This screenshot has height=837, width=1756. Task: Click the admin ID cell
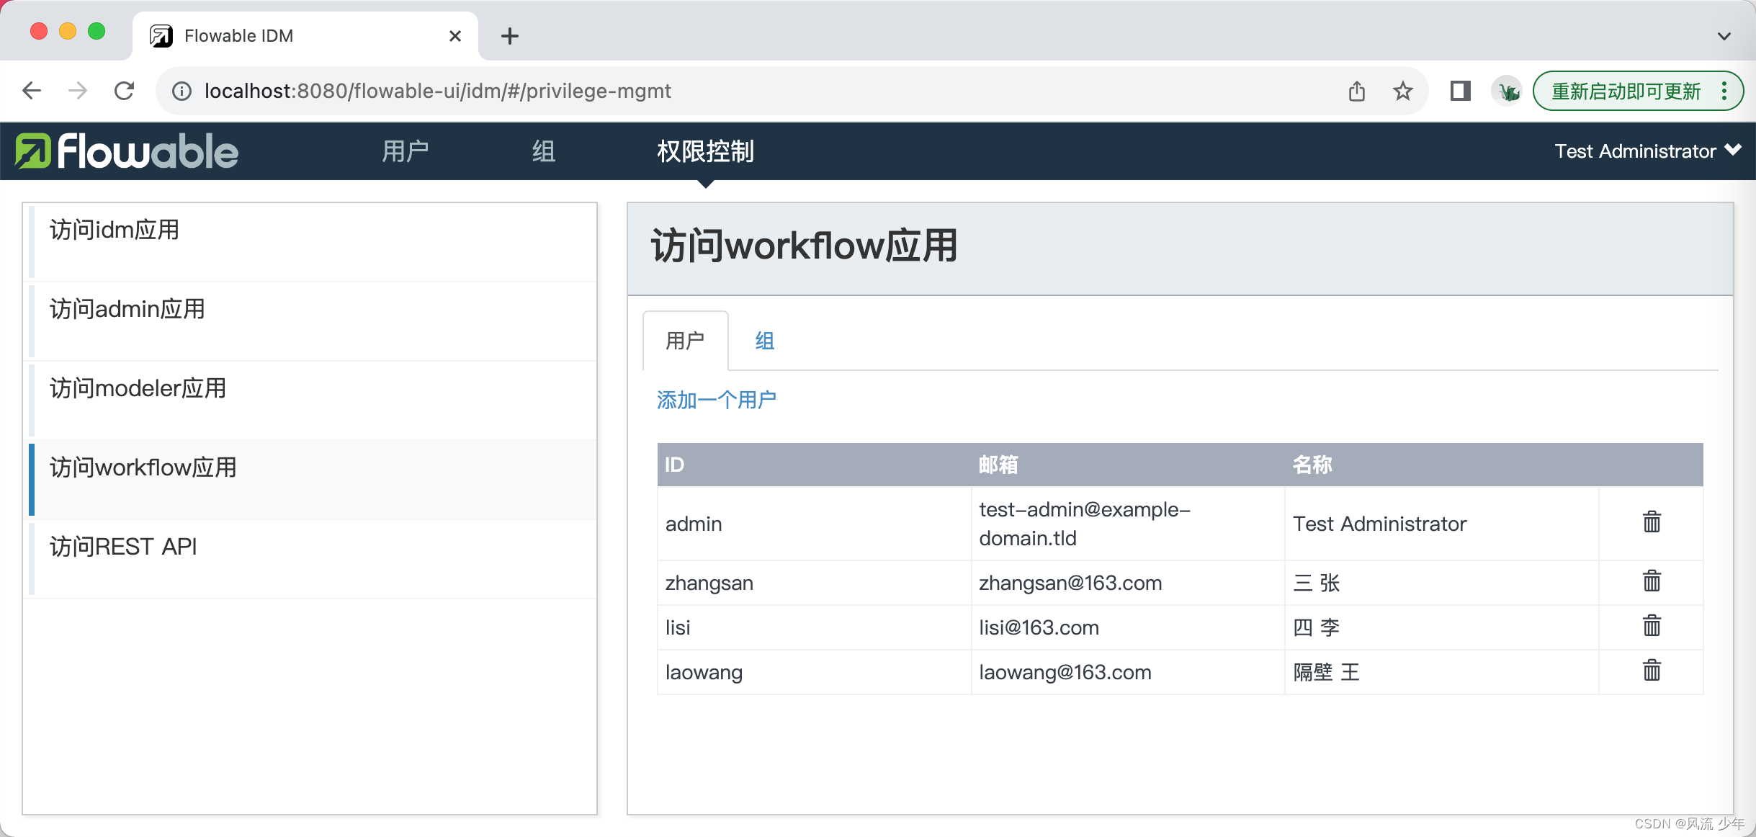tap(814, 524)
